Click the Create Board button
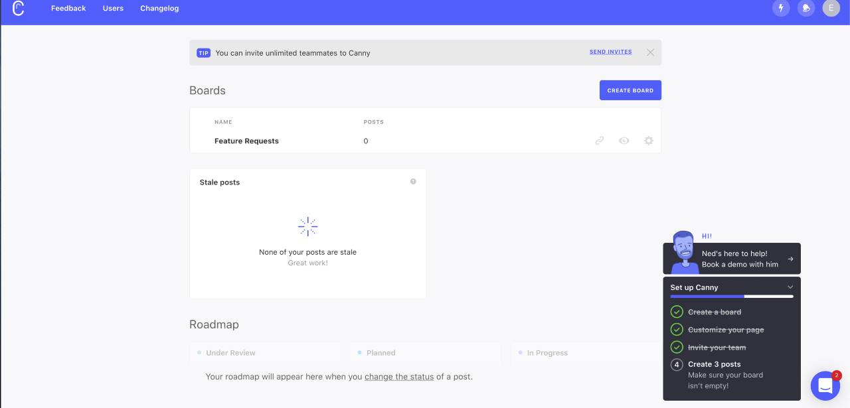850x408 pixels. coord(630,90)
